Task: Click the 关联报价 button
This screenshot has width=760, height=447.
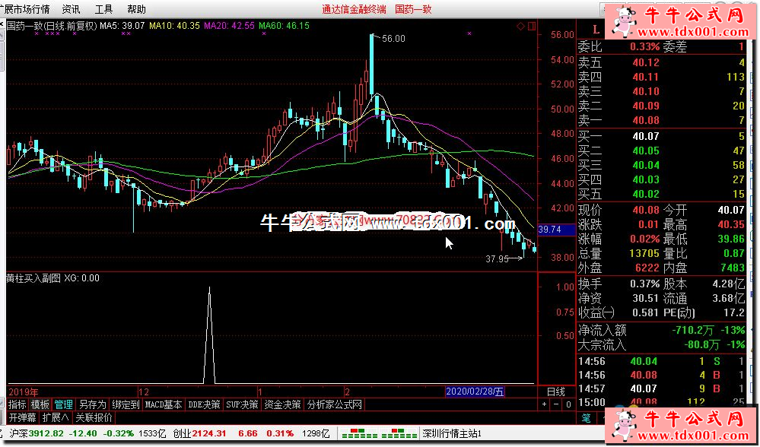Action: [x=94, y=417]
